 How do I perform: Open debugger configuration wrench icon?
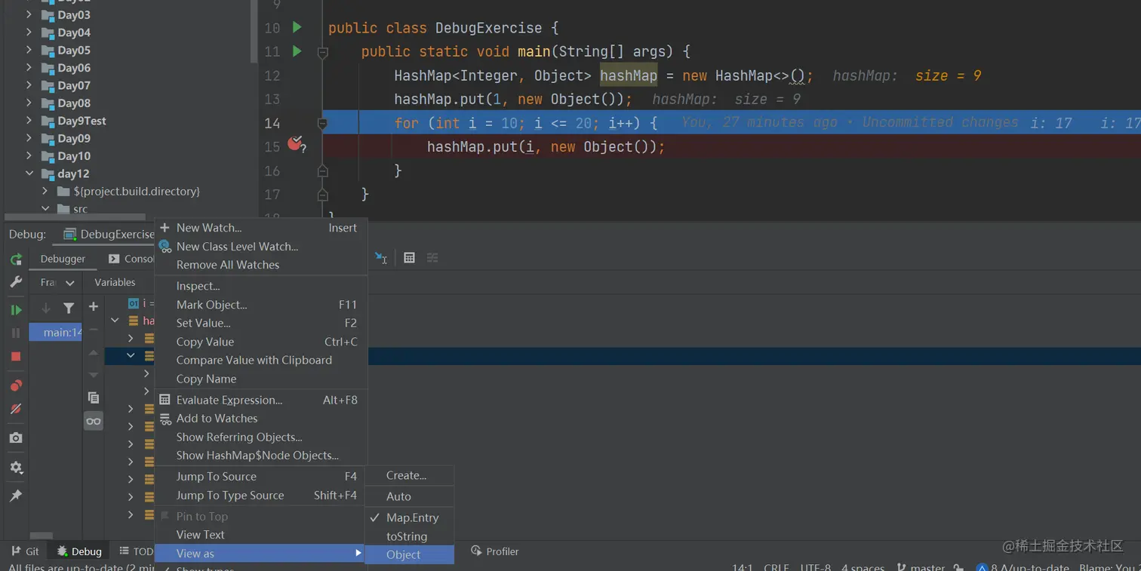click(x=16, y=282)
